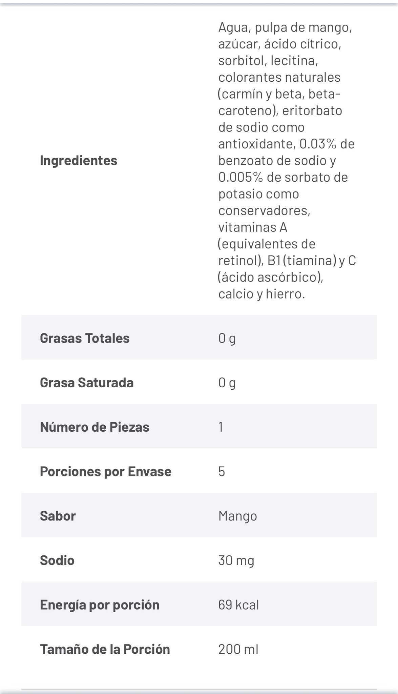Click the Grasas Totales label
This screenshot has height=694, width=398.
pyautogui.click(x=85, y=338)
